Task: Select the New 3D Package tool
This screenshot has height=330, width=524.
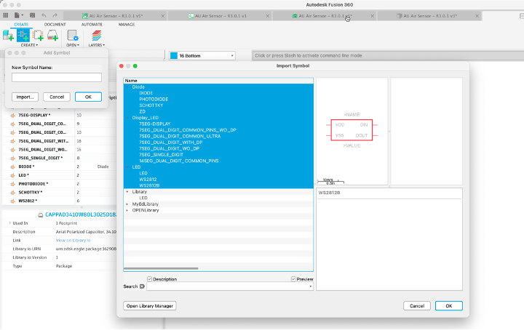Action: pyautogui.click(x=52, y=36)
